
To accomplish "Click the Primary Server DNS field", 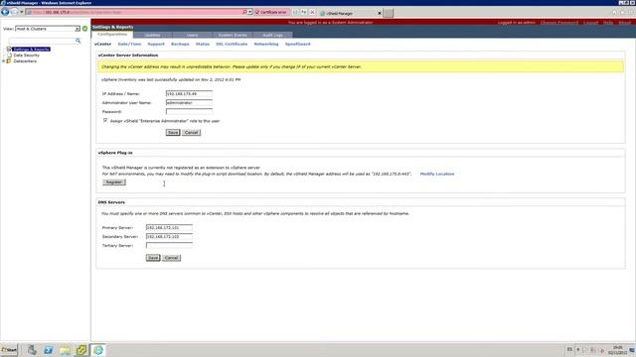I will [x=169, y=227].
